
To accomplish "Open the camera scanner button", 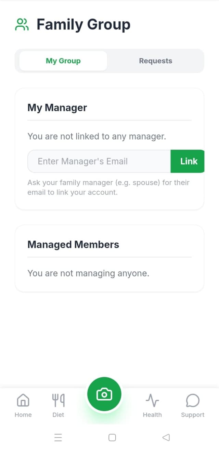I will pyautogui.click(x=104, y=394).
